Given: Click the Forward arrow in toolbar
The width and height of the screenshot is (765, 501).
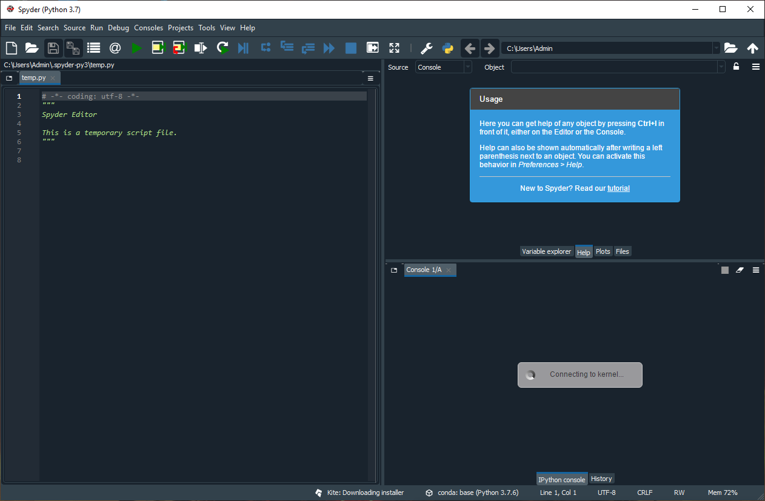Looking at the screenshot, I should tap(490, 48).
